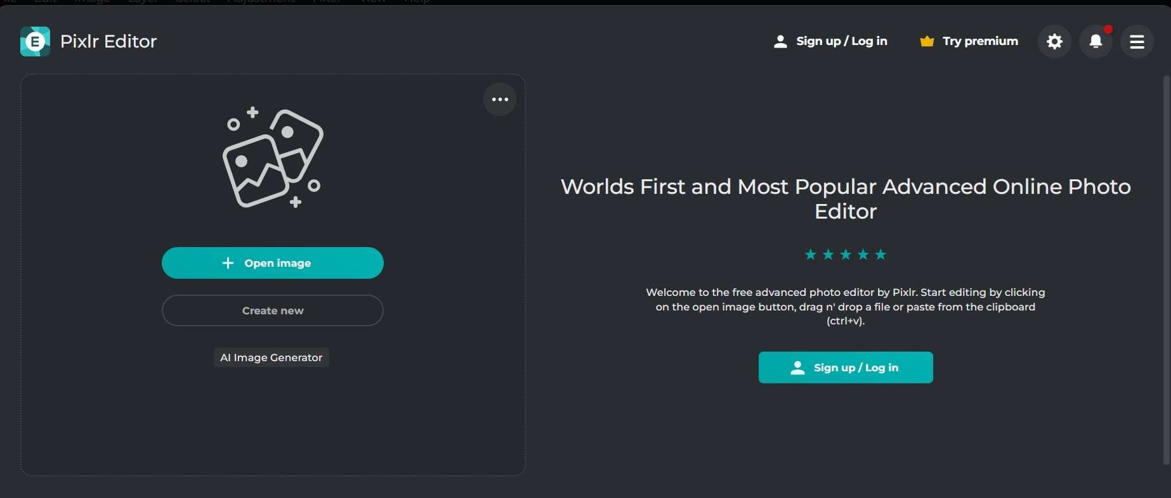Open the three-dots options in upload panel
Screen dimensions: 1171x498
tap(500, 99)
